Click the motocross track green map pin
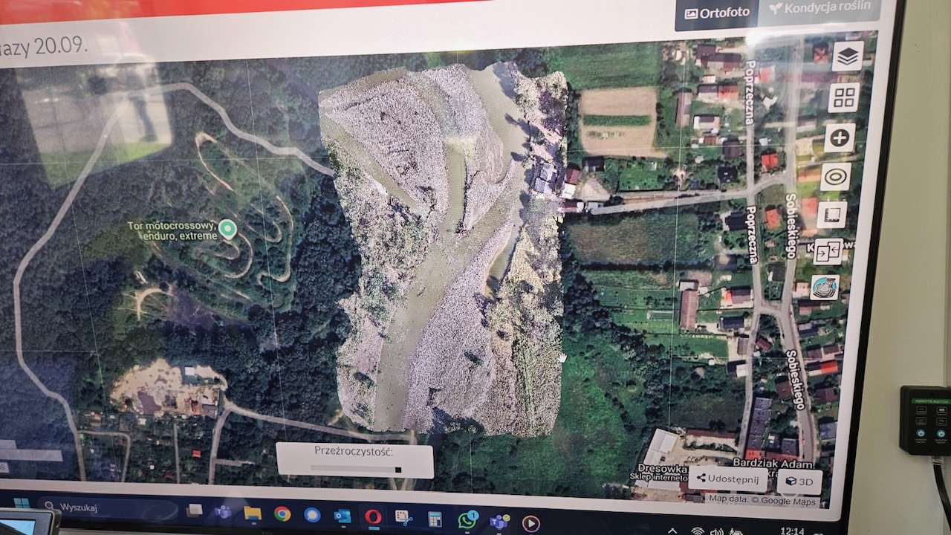The width and height of the screenshot is (951, 535). coord(227,229)
